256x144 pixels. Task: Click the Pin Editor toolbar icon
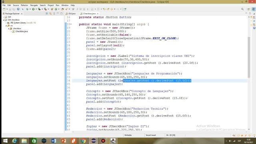pos(125,9)
